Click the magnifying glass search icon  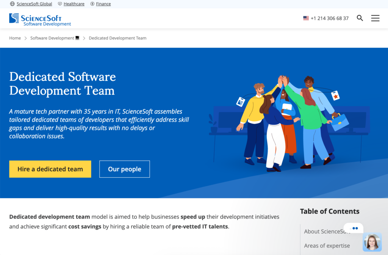coord(360,18)
